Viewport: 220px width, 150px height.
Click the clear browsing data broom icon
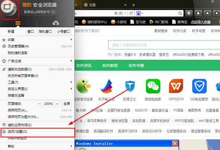(x=4, y=69)
